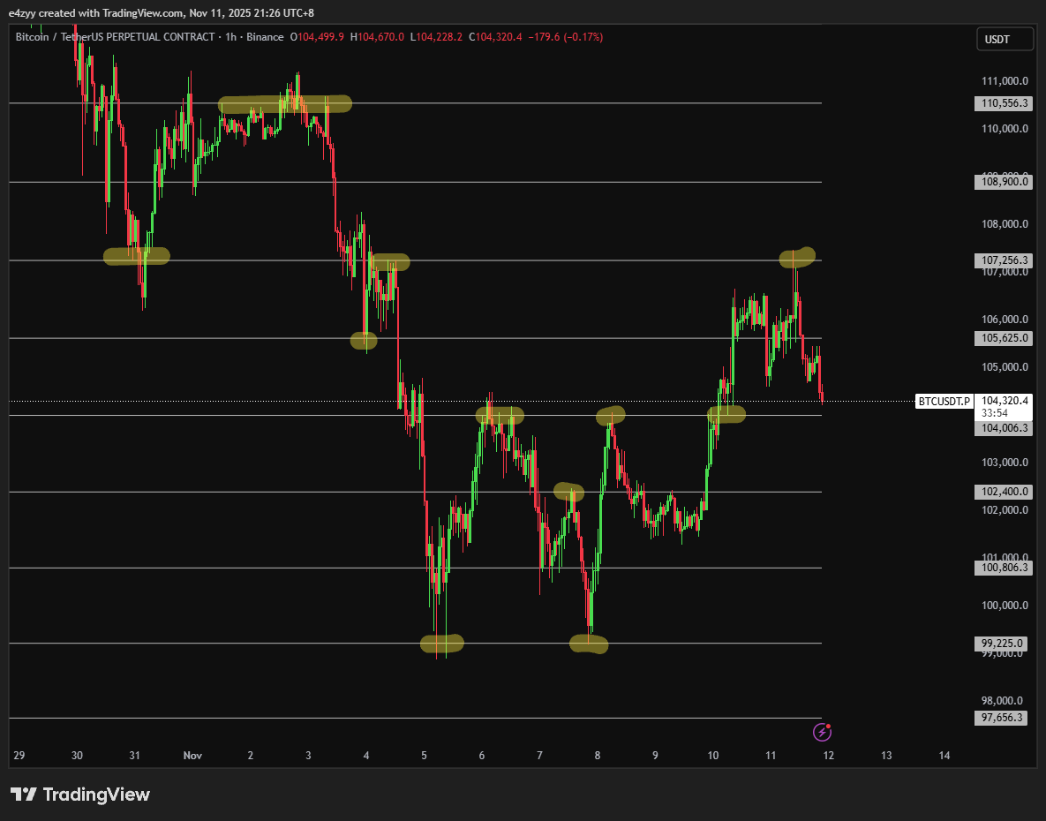This screenshot has width=1046, height=821.
Task: Click the low value L104,228.2
Action: click(436, 37)
